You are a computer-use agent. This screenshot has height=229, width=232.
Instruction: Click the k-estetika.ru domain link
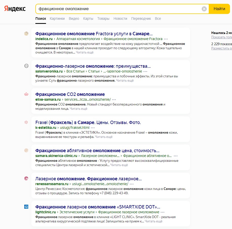click(x=46, y=128)
